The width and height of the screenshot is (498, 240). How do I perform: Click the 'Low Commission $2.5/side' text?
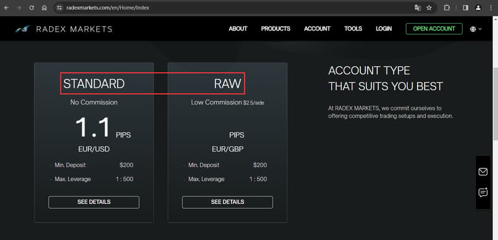coord(227,103)
